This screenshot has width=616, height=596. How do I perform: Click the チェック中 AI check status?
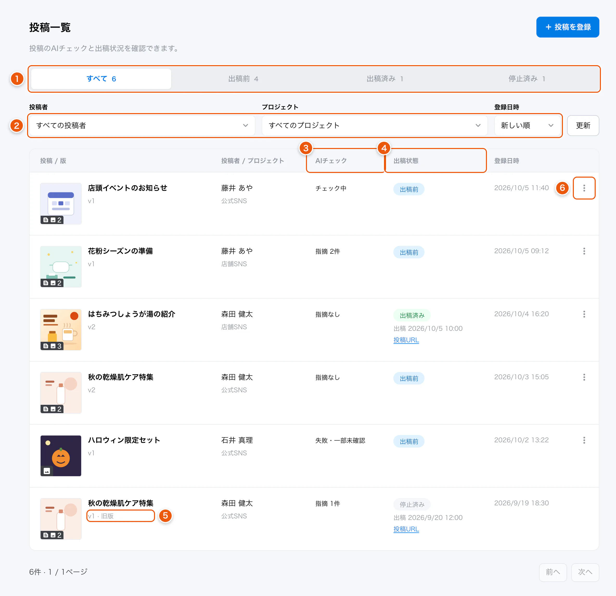[331, 188]
